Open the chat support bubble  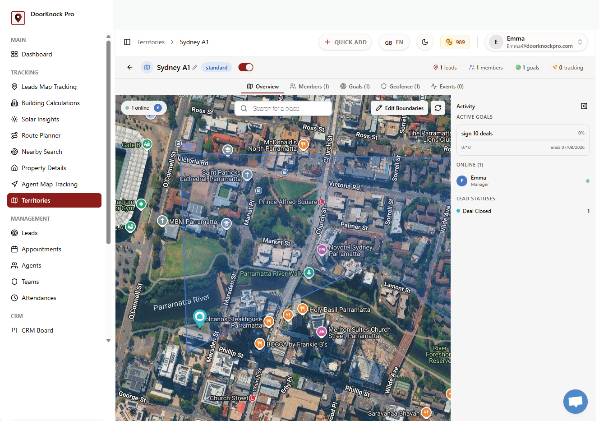(576, 402)
